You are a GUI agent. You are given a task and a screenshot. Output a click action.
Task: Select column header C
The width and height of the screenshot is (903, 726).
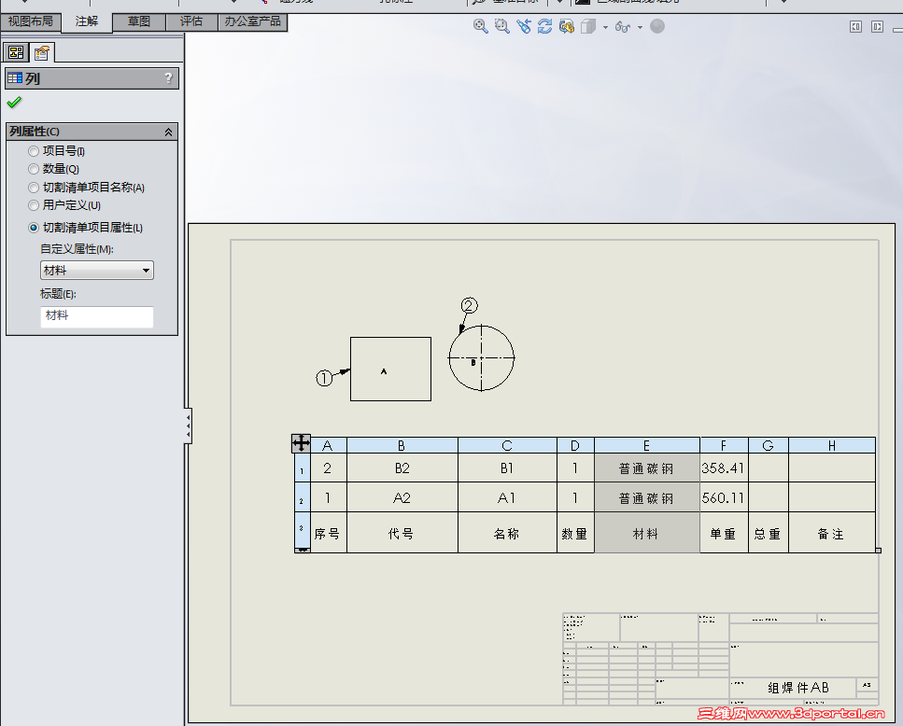pyautogui.click(x=507, y=446)
